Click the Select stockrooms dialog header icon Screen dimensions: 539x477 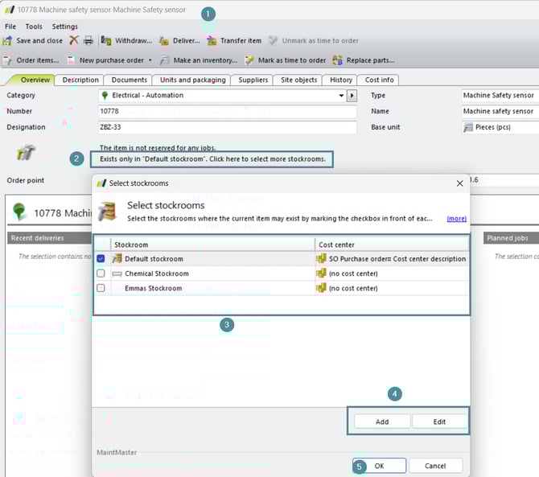point(107,211)
